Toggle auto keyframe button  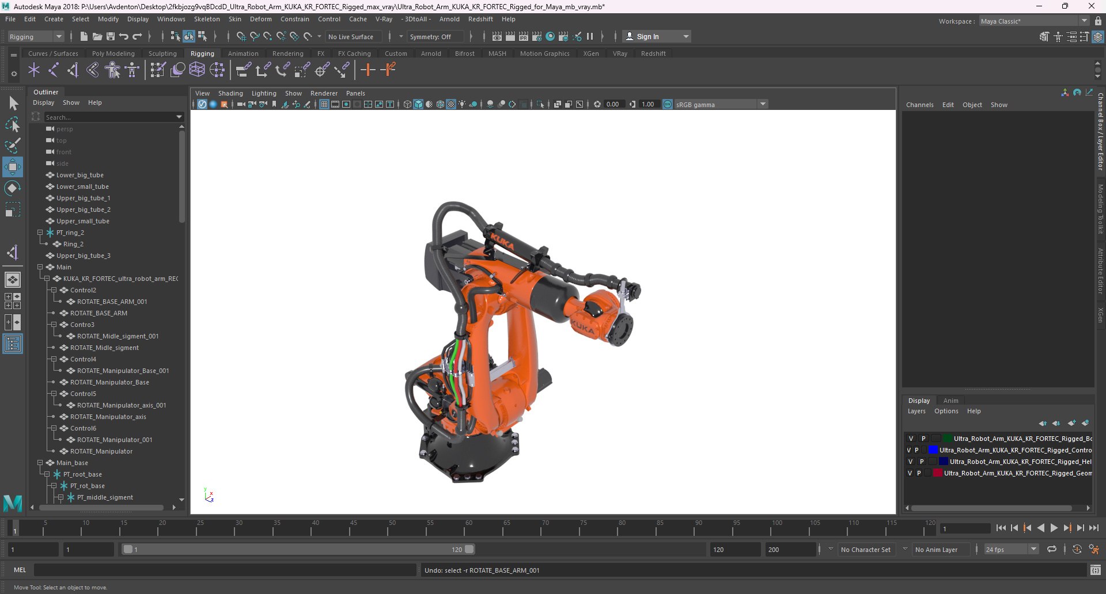[1077, 549]
